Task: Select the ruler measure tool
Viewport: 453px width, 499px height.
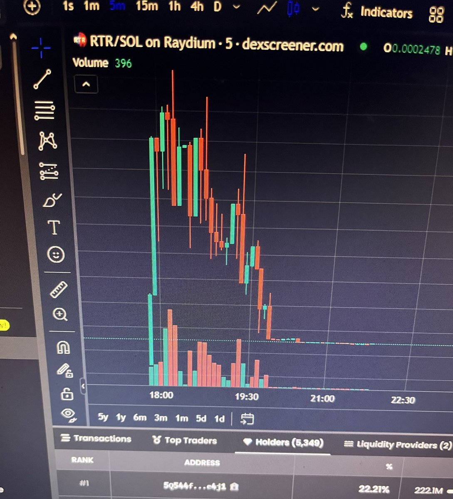Action: tap(59, 289)
